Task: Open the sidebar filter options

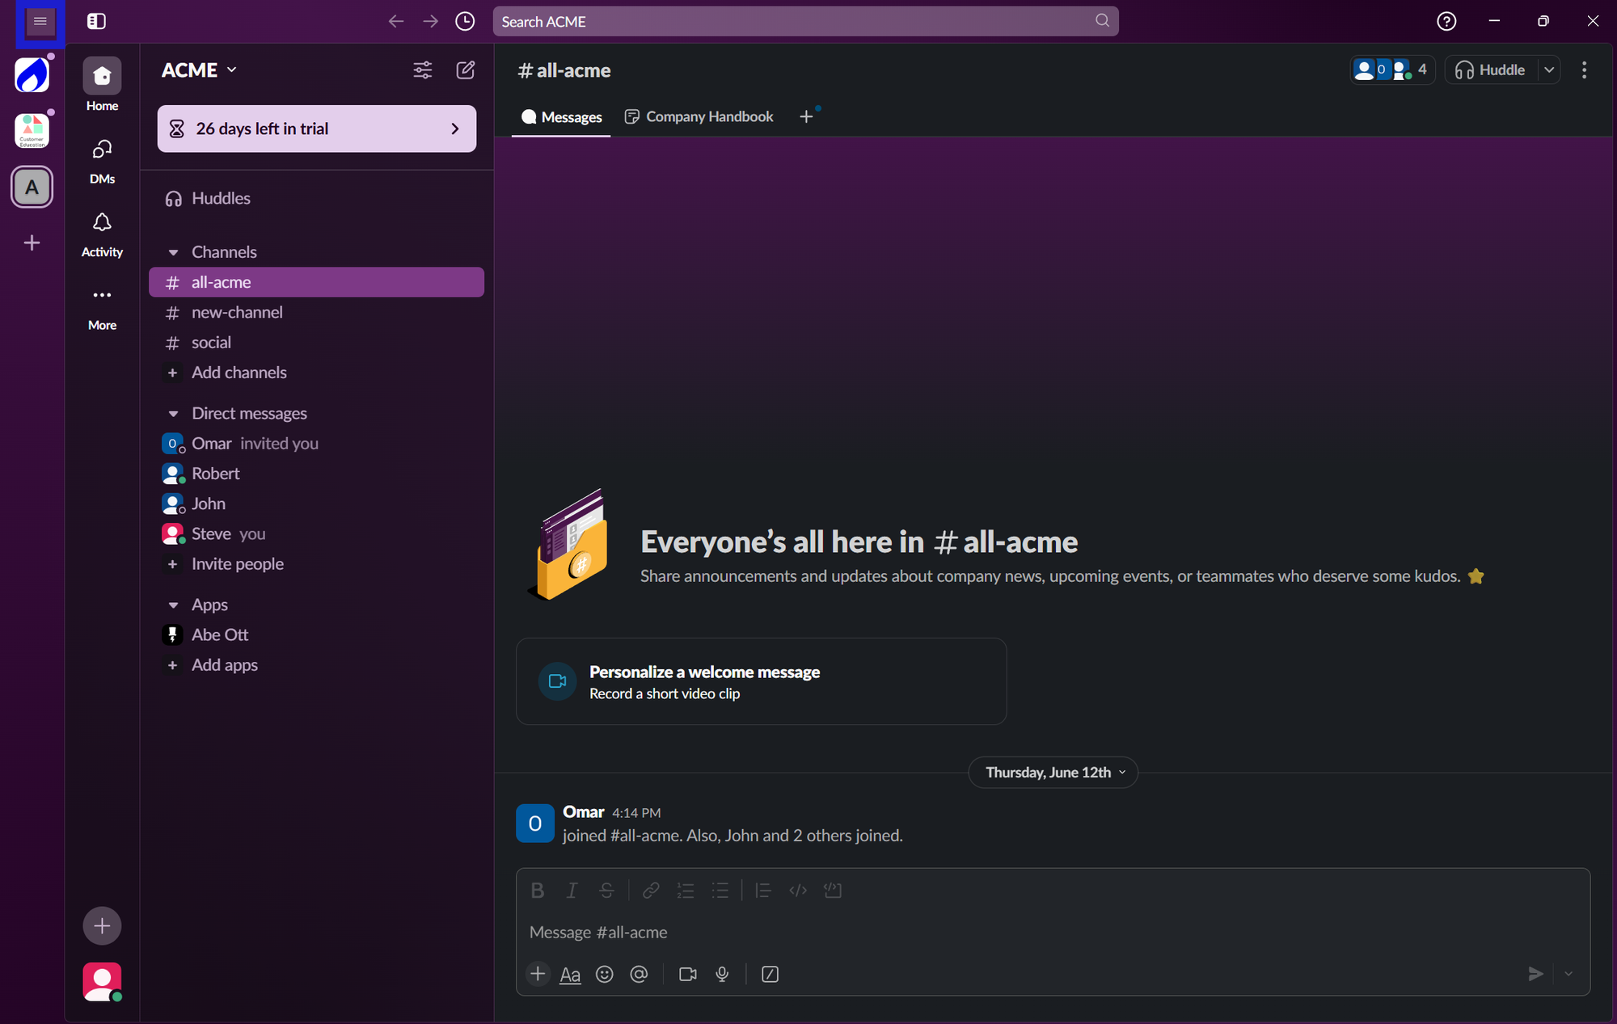Action: pyautogui.click(x=422, y=70)
